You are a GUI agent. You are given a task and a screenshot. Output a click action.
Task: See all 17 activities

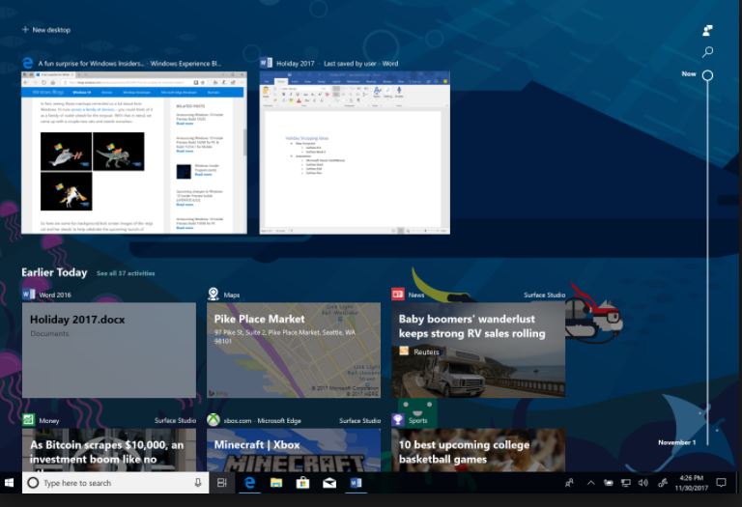126,273
